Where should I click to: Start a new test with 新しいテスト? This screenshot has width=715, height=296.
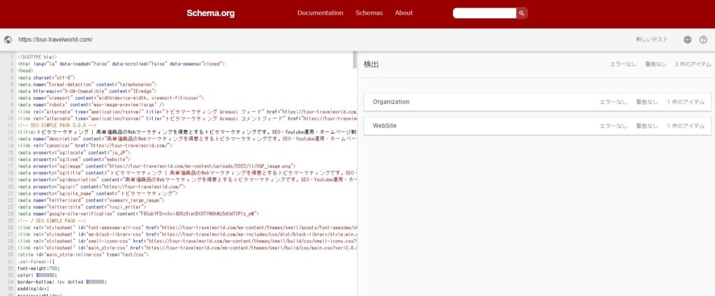pyautogui.click(x=651, y=40)
